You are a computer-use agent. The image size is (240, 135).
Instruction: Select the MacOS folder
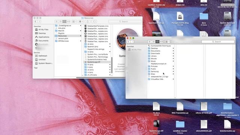[x=61, y=31]
